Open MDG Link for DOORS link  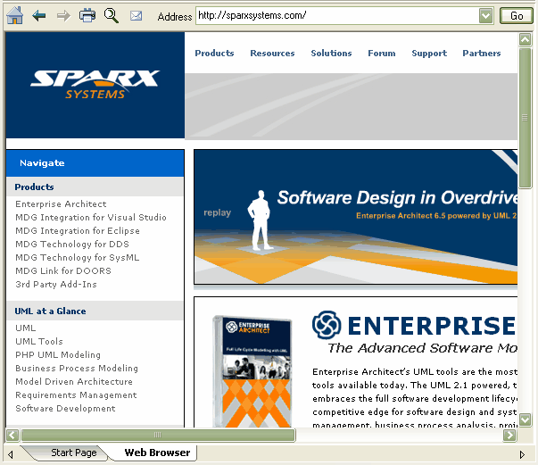(63, 270)
